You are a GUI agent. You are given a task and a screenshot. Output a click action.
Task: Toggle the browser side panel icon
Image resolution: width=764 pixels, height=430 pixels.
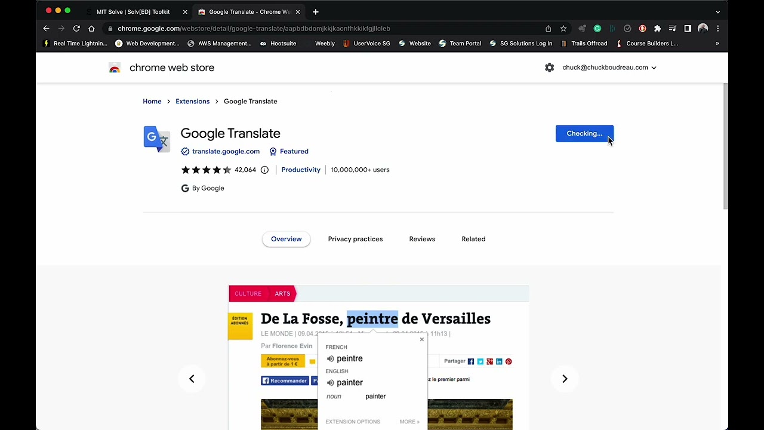pos(688,28)
